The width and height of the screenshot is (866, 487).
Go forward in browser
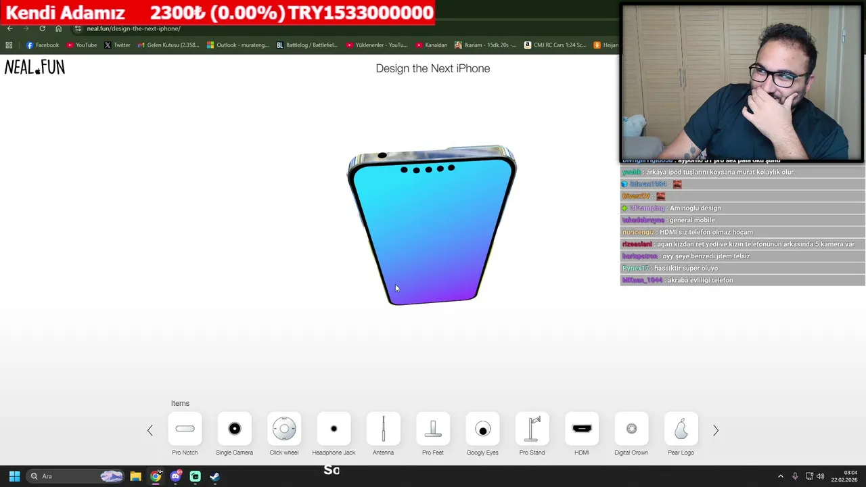point(26,28)
